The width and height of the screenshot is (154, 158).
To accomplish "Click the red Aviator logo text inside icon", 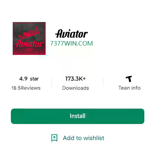I will click(x=29, y=44).
